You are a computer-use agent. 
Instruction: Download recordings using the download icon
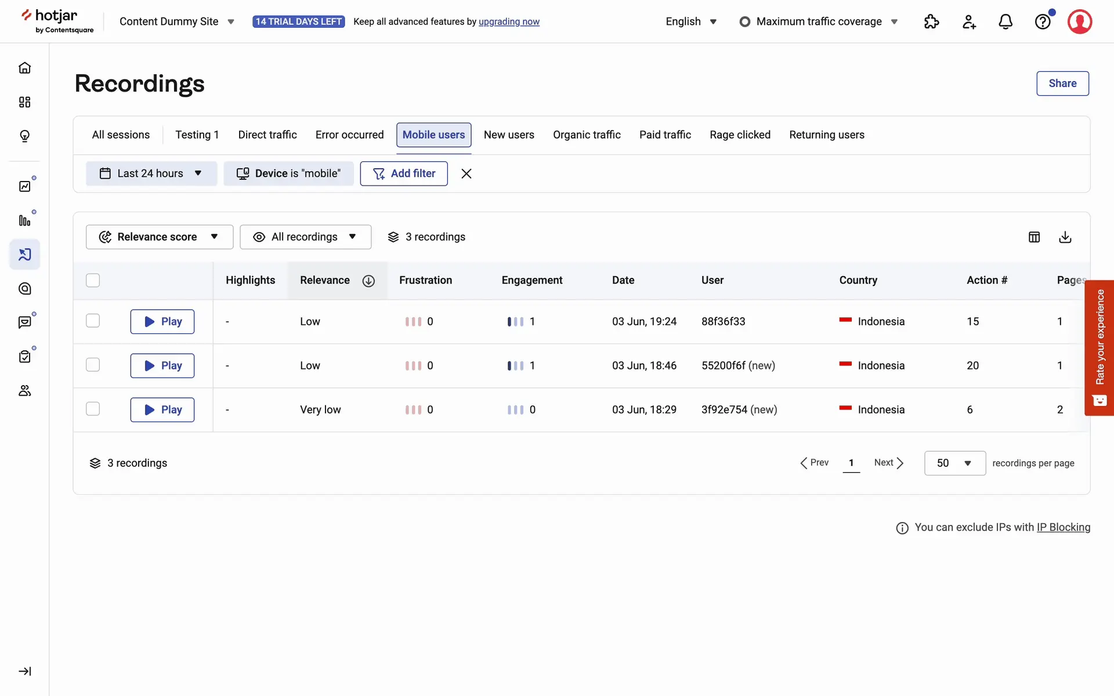tap(1065, 237)
